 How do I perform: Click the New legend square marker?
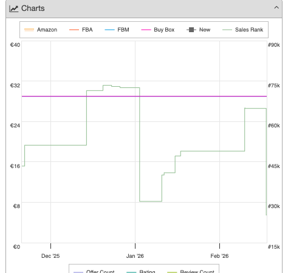click(191, 30)
